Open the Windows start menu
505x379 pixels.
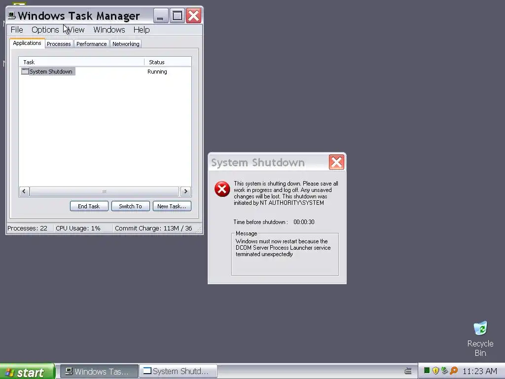[x=28, y=371]
